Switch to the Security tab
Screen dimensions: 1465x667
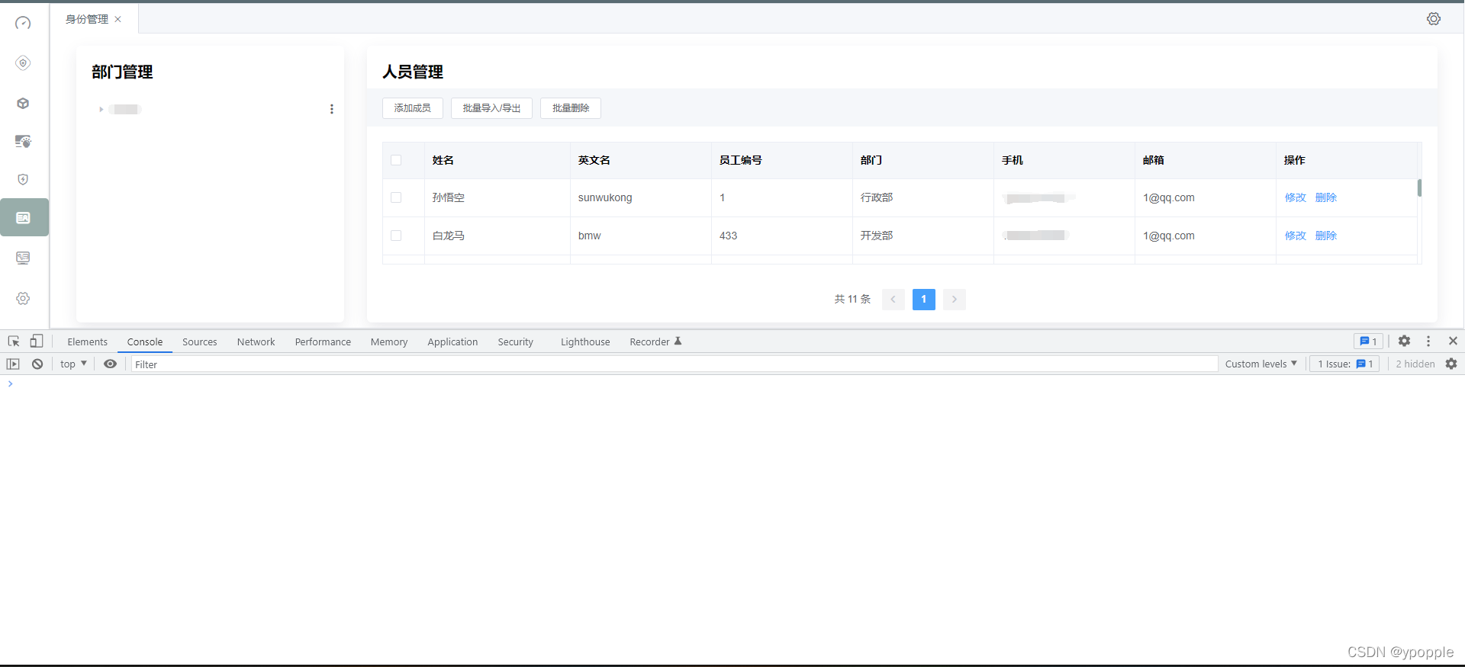tap(515, 342)
